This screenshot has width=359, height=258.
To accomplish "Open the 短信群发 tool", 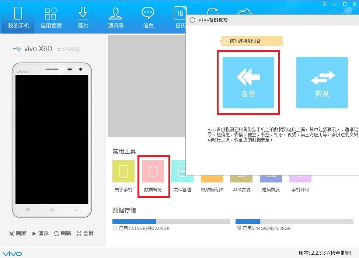I will (271, 184).
